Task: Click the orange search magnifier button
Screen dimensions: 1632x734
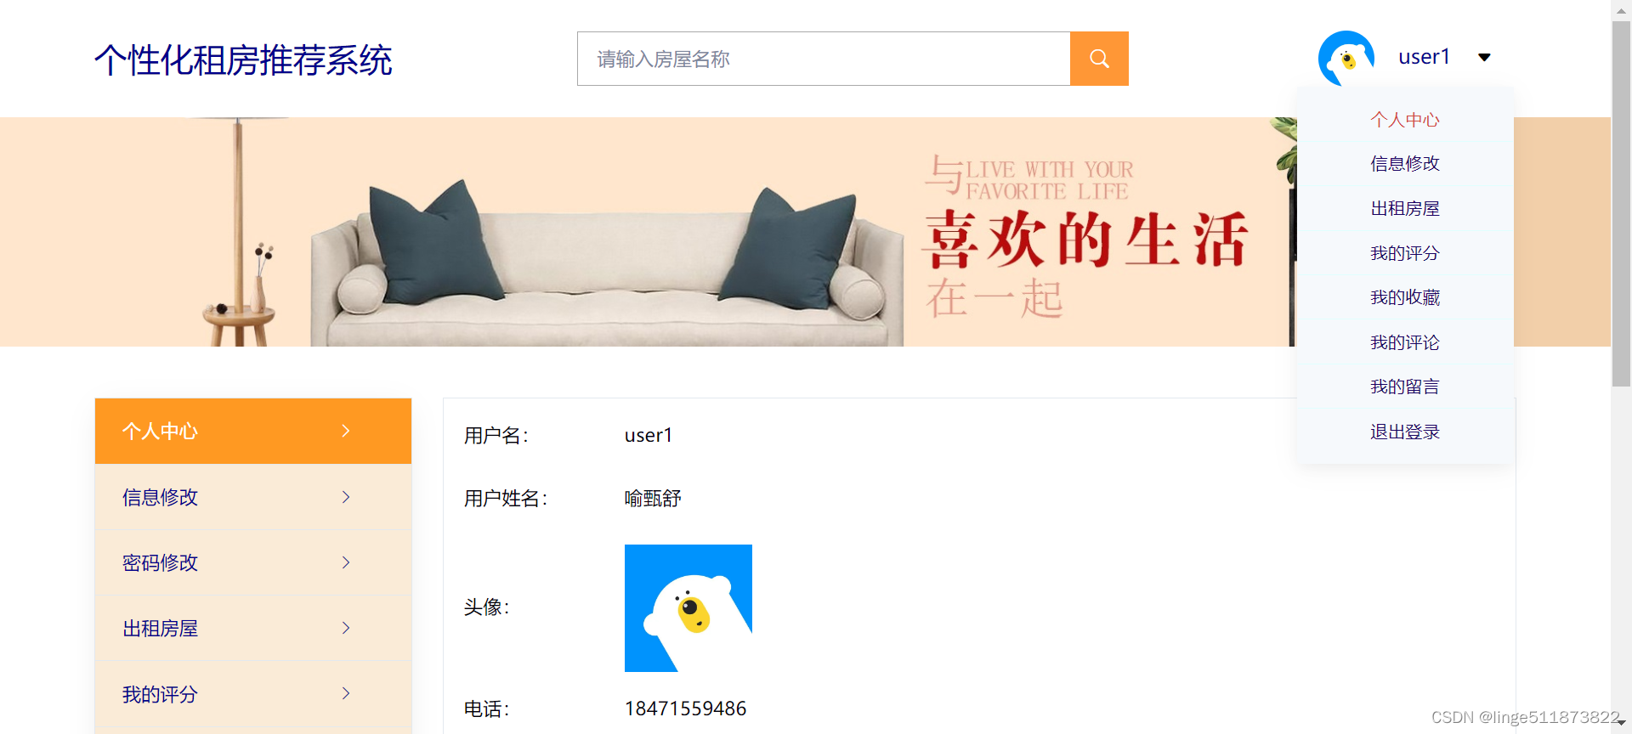Action: [x=1099, y=59]
